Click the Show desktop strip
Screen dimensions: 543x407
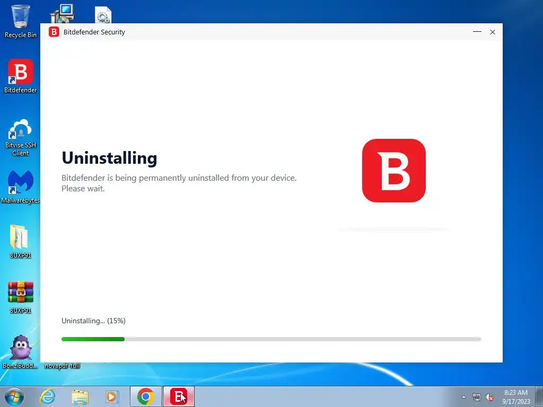539,396
